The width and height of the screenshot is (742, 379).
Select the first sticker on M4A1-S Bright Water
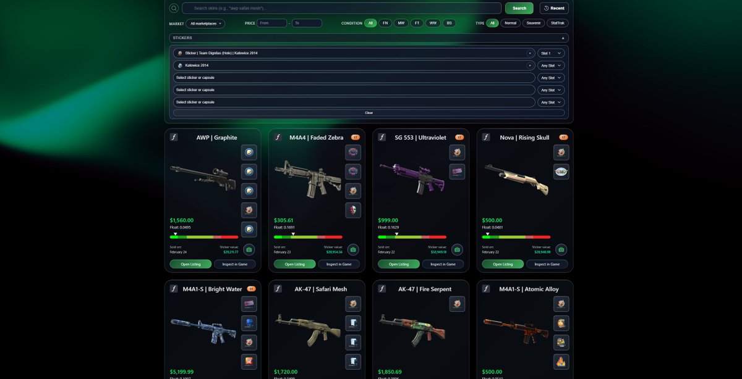point(249,304)
